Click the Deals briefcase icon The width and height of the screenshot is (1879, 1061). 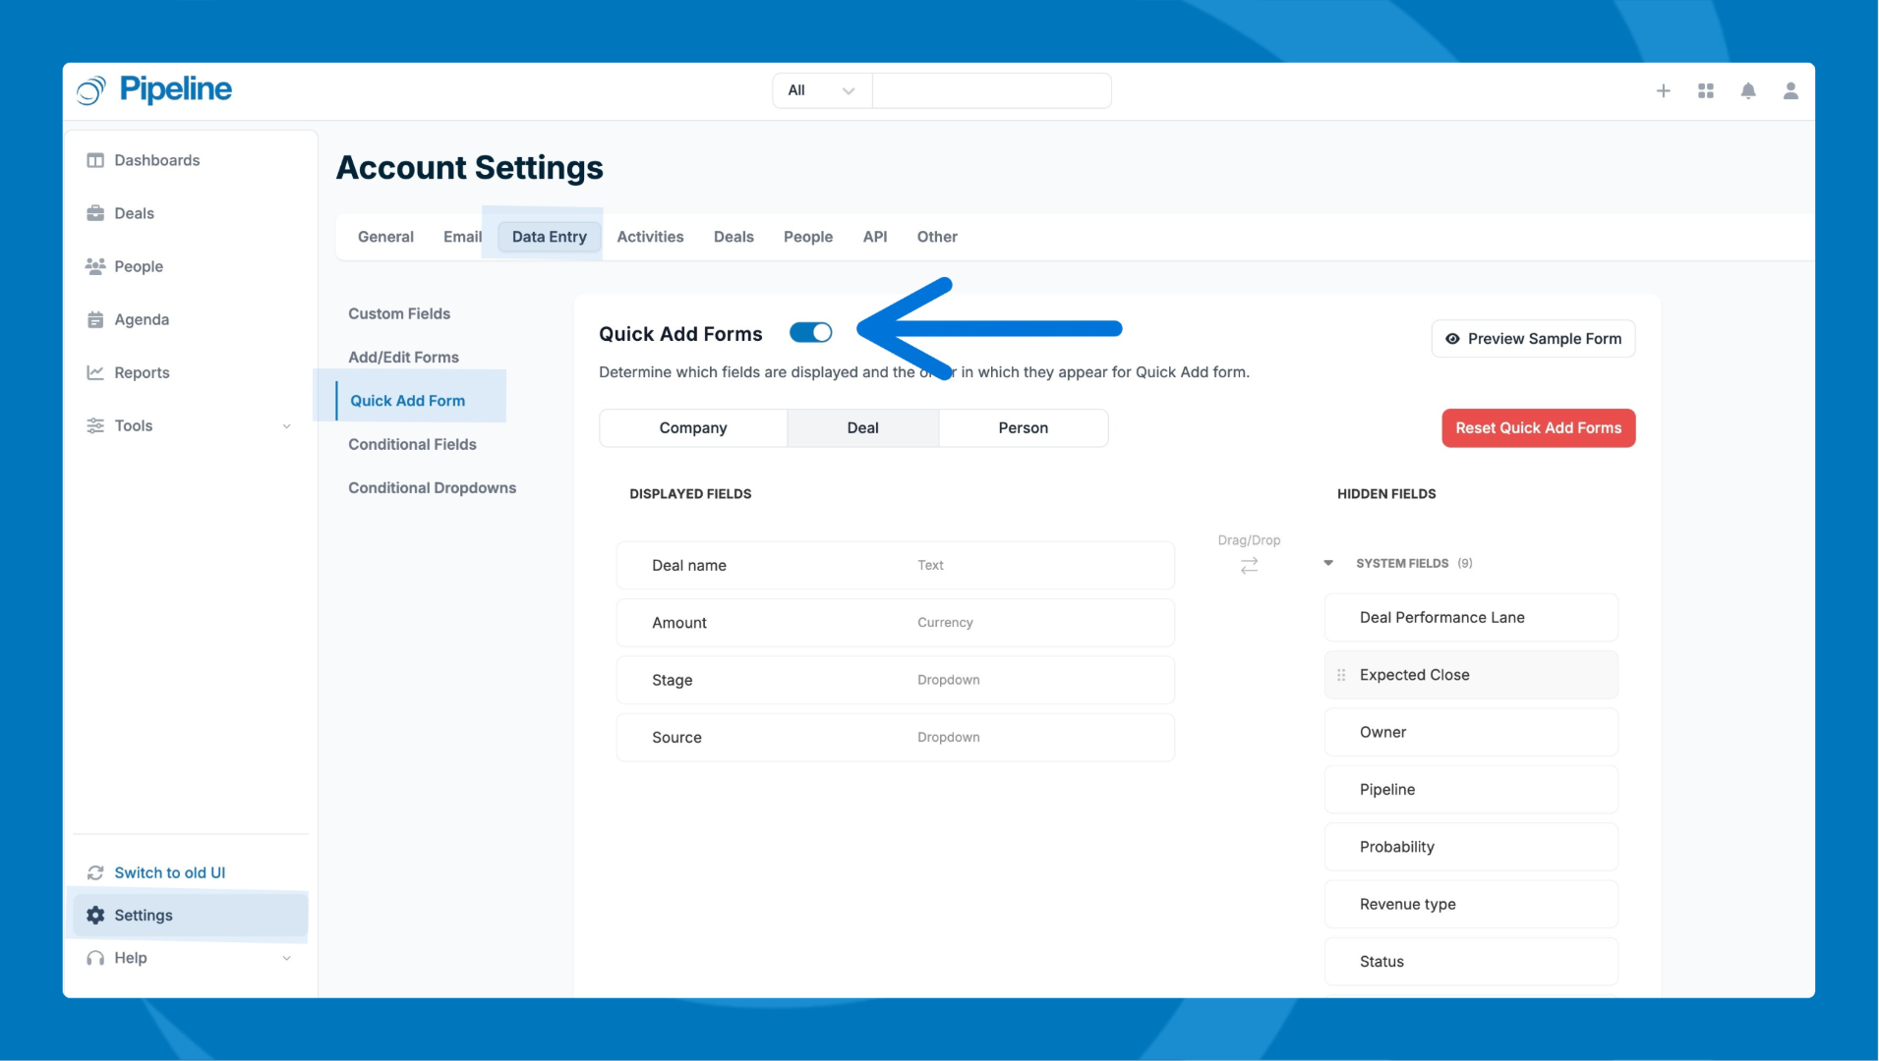95,213
